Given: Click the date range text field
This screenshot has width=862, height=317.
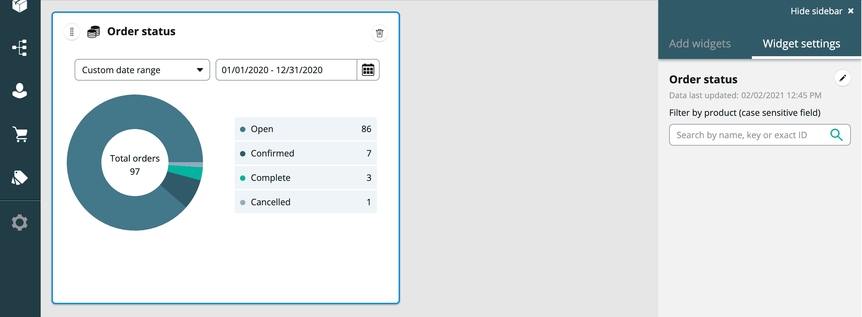Looking at the screenshot, I should (x=286, y=70).
